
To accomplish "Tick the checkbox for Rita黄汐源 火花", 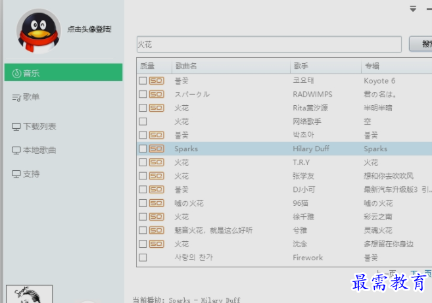I will pyautogui.click(x=143, y=108).
